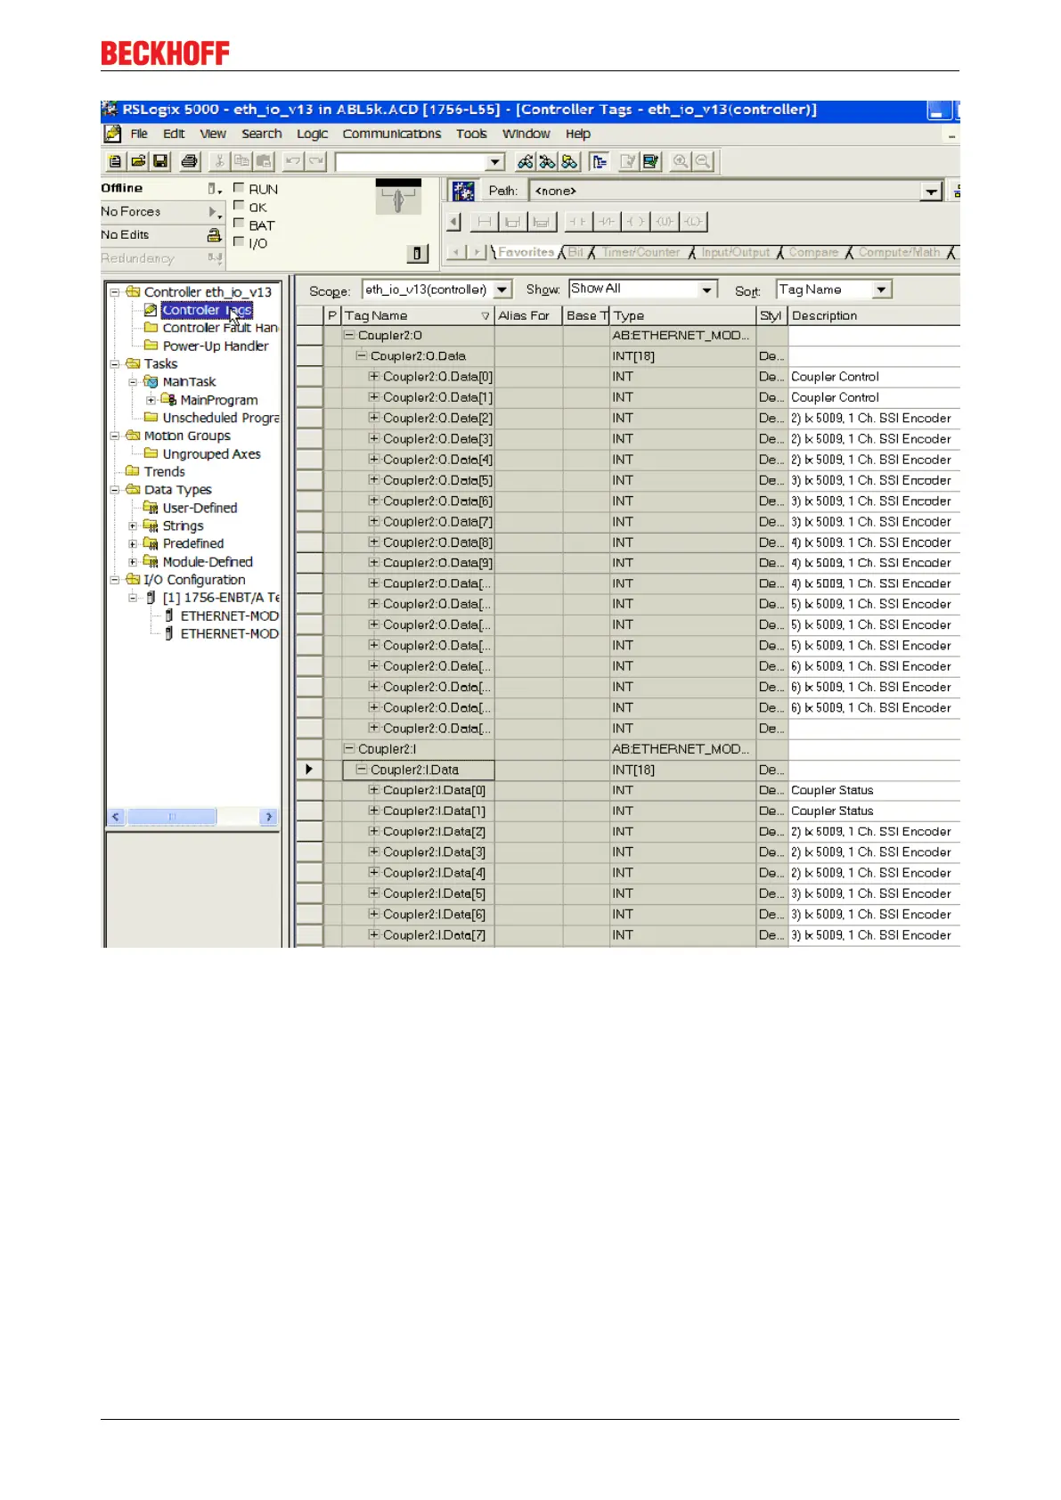Toggle the controller organizer tree icon

pos(600,161)
